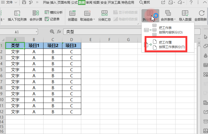Open the Consolidate (合并计算) tool
This screenshot has width=208, height=134.
click(36, 13)
